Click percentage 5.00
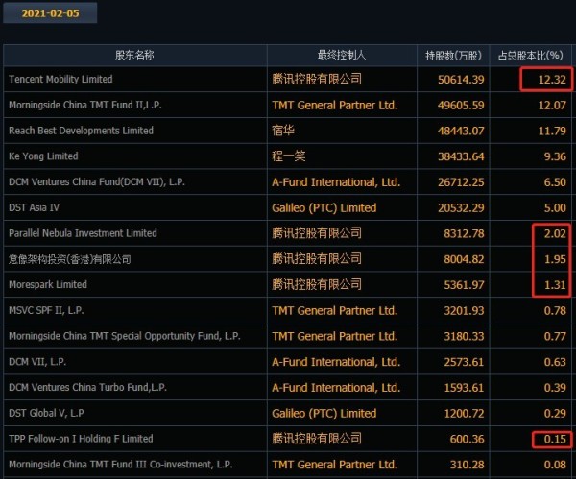 [x=555, y=208]
